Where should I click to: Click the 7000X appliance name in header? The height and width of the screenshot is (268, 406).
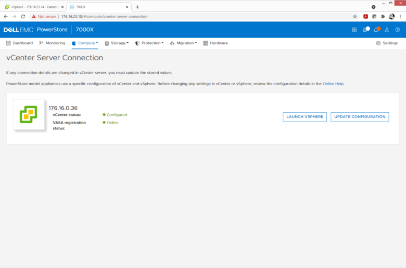click(x=85, y=30)
